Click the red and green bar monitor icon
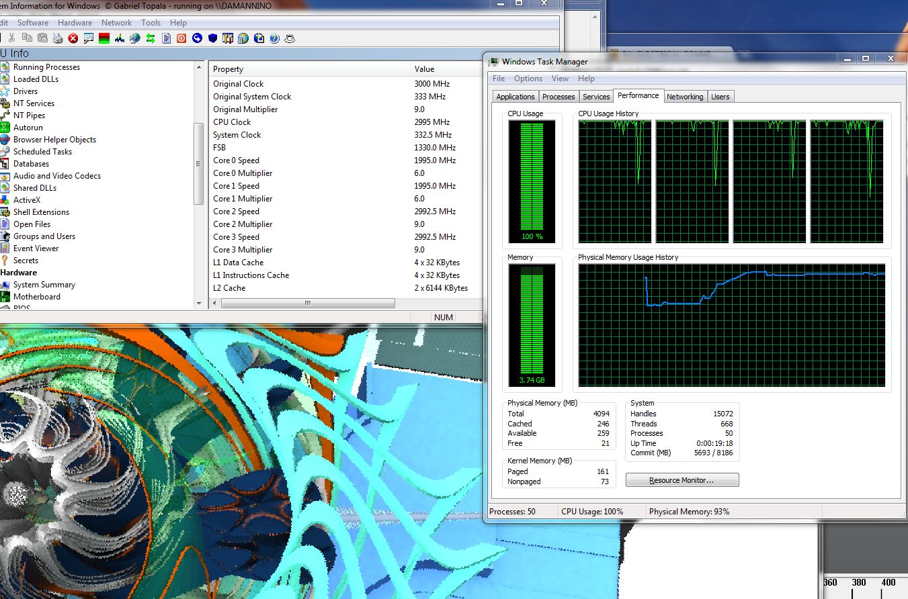 (x=104, y=38)
